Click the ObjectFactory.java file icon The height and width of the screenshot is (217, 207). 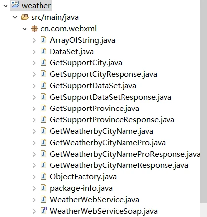[43, 176]
